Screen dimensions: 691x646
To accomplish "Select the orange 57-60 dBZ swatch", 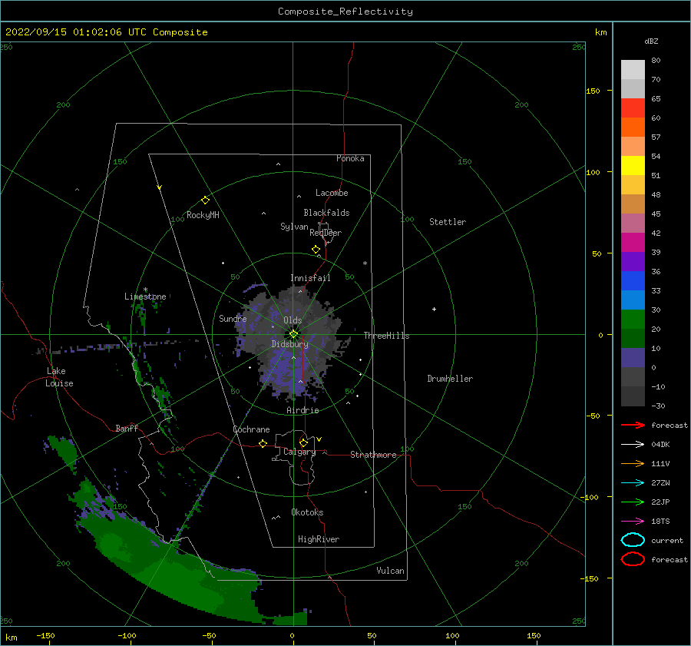I will tap(633, 128).
